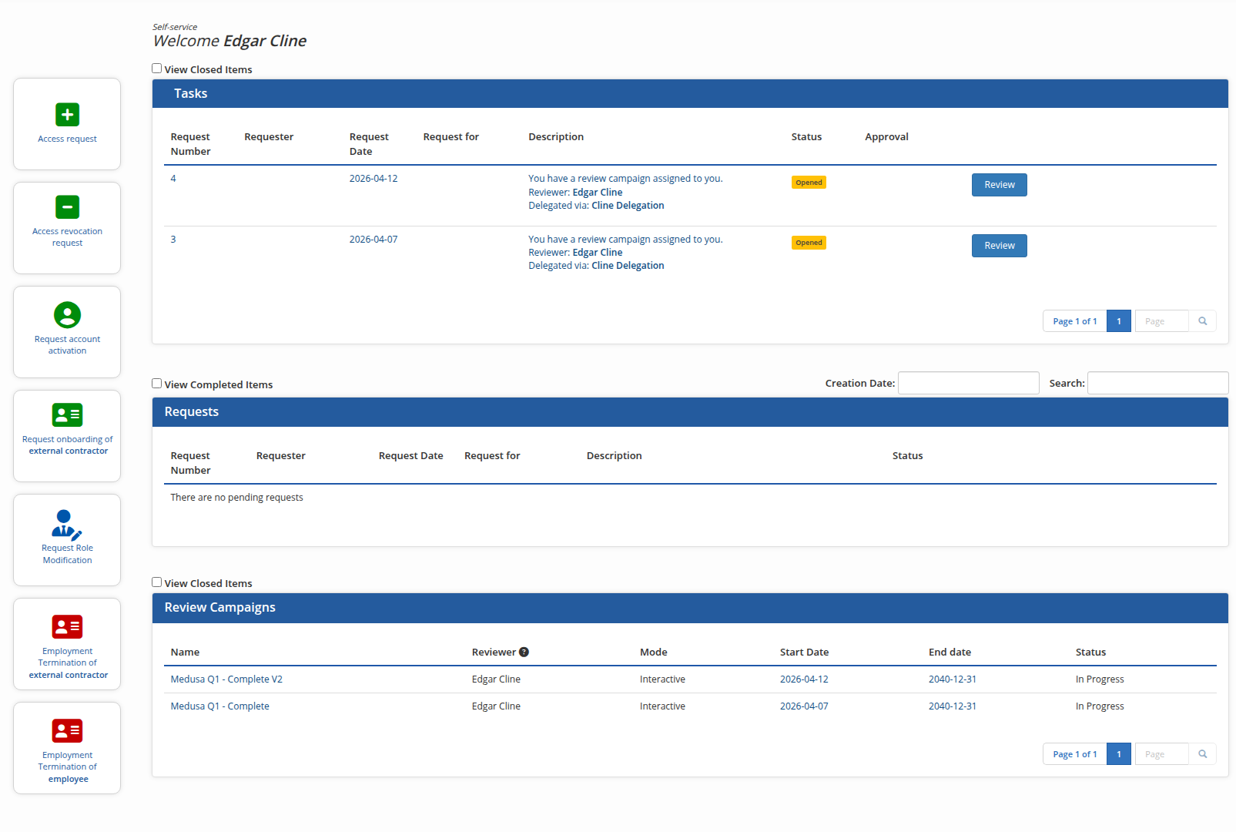Click Cline Delegation text in request 4

[x=628, y=206]
